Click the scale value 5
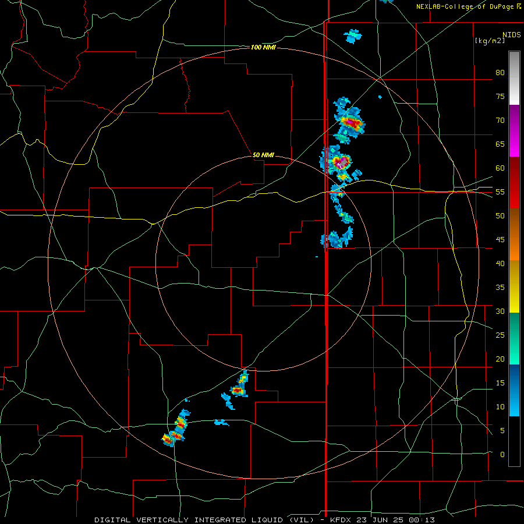 point(502,430)
